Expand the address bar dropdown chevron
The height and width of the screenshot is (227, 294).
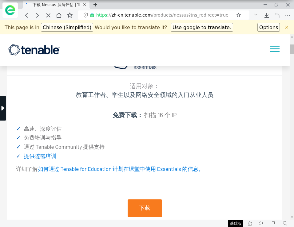point(256,15)
